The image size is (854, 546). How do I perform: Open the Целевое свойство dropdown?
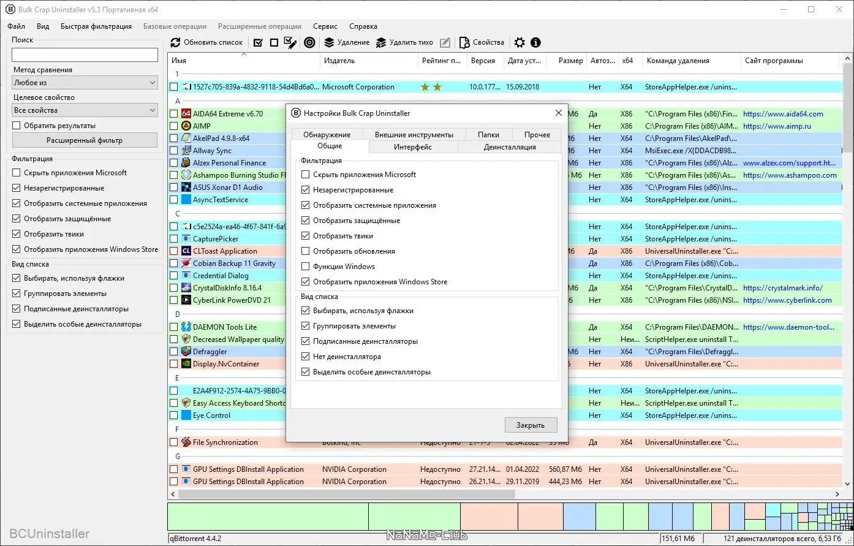tap(85, 110)
